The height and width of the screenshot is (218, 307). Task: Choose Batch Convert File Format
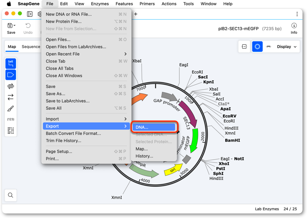(x=86, y=133)
